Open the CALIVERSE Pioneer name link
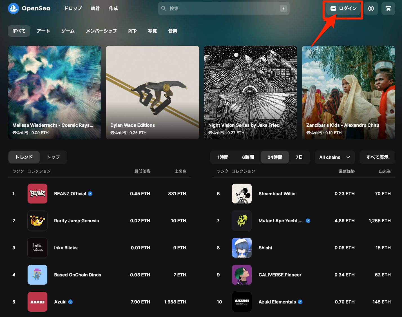The width and height of the screenshot is (402, 317). 280,275
